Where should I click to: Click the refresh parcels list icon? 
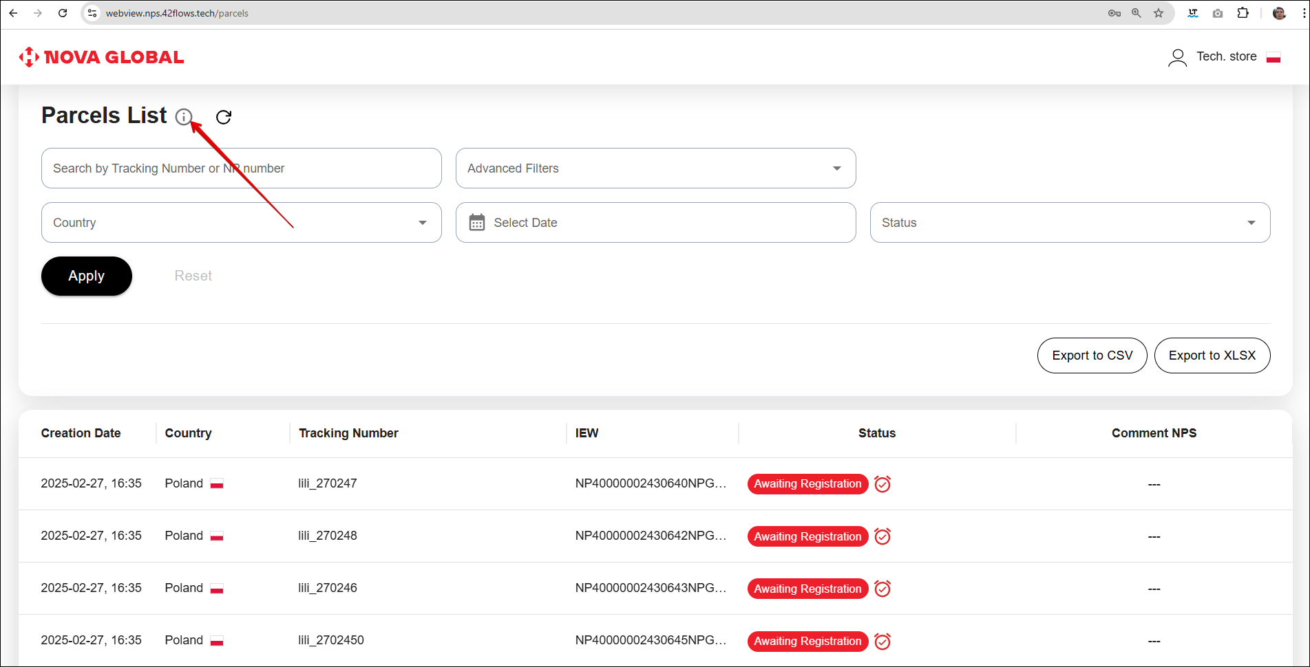pos(224,117)
